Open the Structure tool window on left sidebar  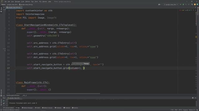[x=1, y=102]
